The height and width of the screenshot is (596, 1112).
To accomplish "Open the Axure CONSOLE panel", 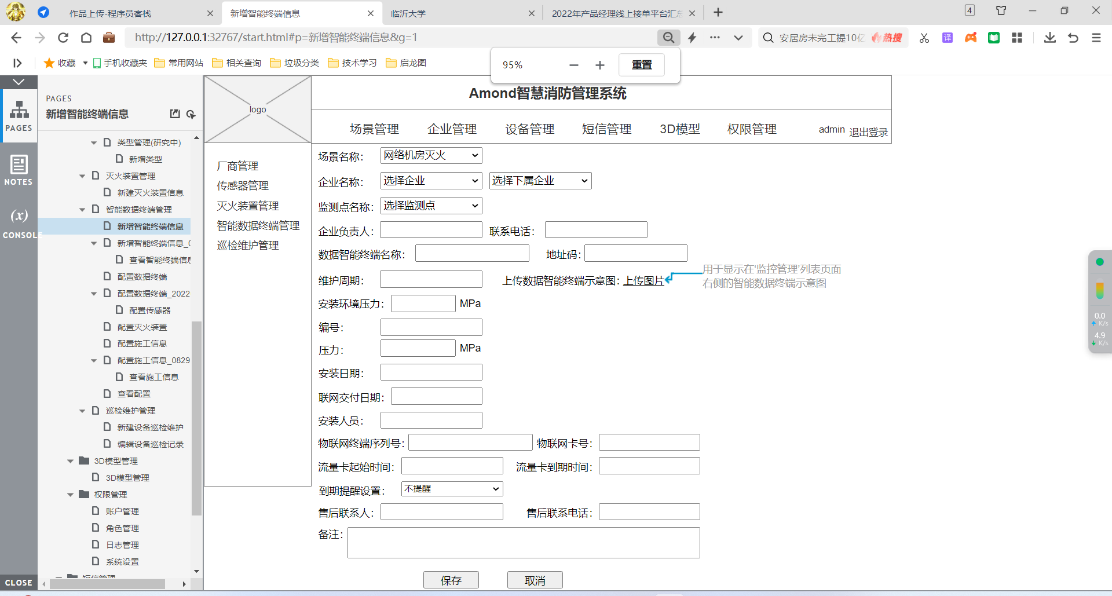I will point(19,223).
